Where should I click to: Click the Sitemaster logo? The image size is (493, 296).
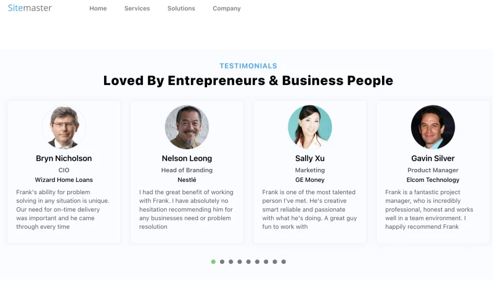30,8
